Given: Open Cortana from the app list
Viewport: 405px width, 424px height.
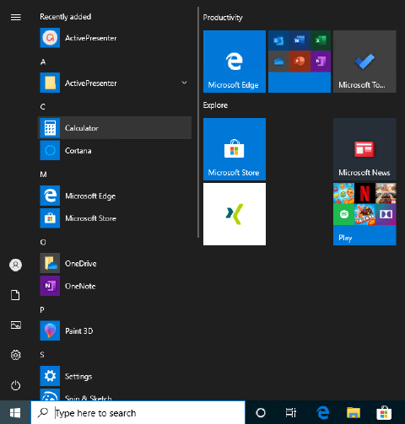Looking at the screenshot, I should coord(115,151).
